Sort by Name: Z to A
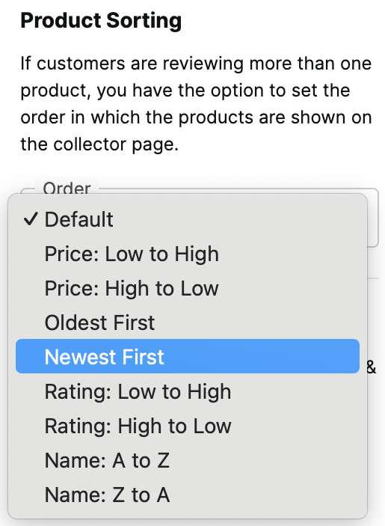The width and height of the screenshot is (385, 526). coord(188,495)
